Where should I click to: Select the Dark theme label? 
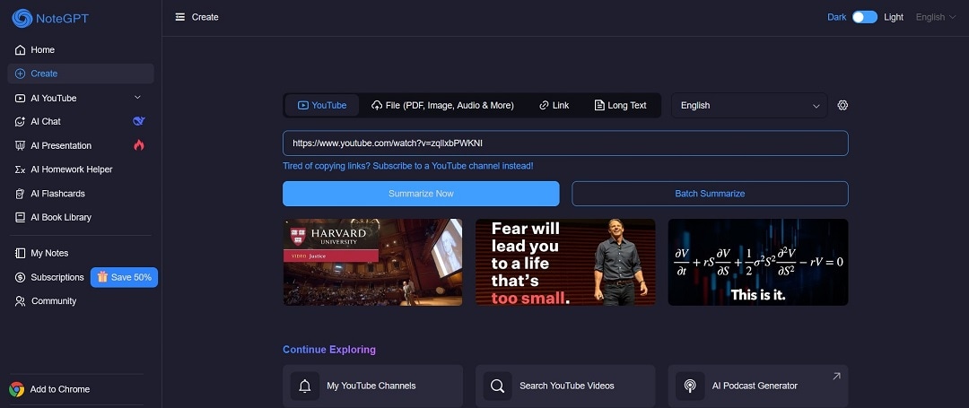(837, 17)
